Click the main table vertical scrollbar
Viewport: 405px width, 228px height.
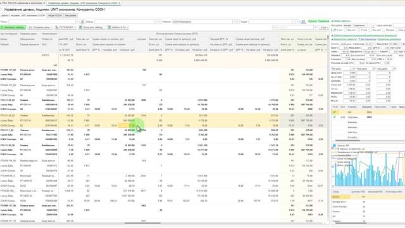coord(328,38)
